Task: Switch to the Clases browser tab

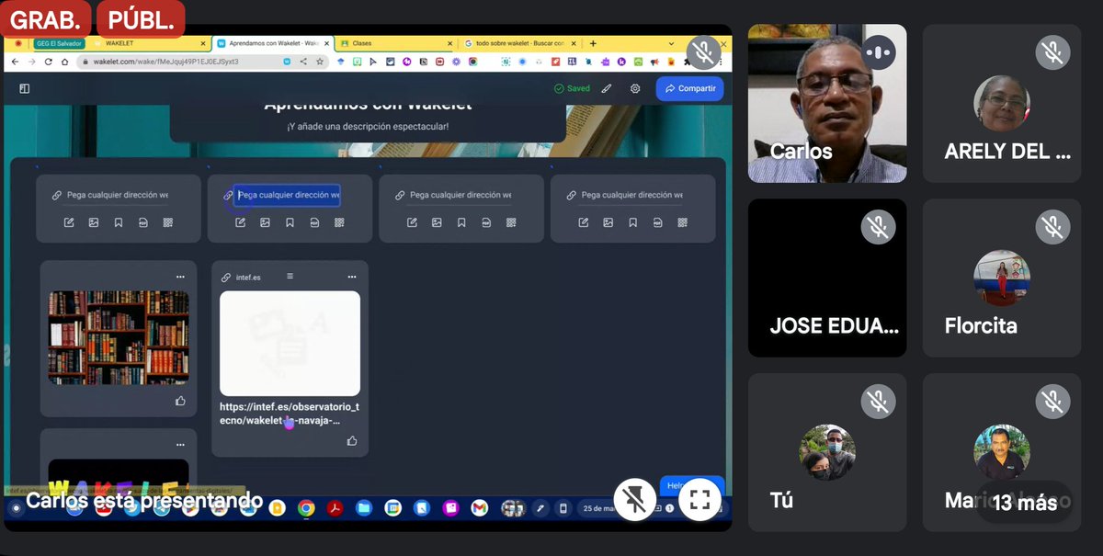Action: coord(395,43)
